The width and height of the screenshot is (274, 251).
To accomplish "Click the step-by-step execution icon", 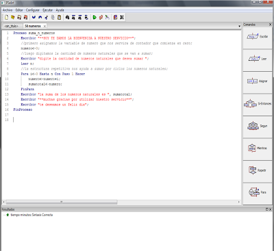I will [101, 17].
